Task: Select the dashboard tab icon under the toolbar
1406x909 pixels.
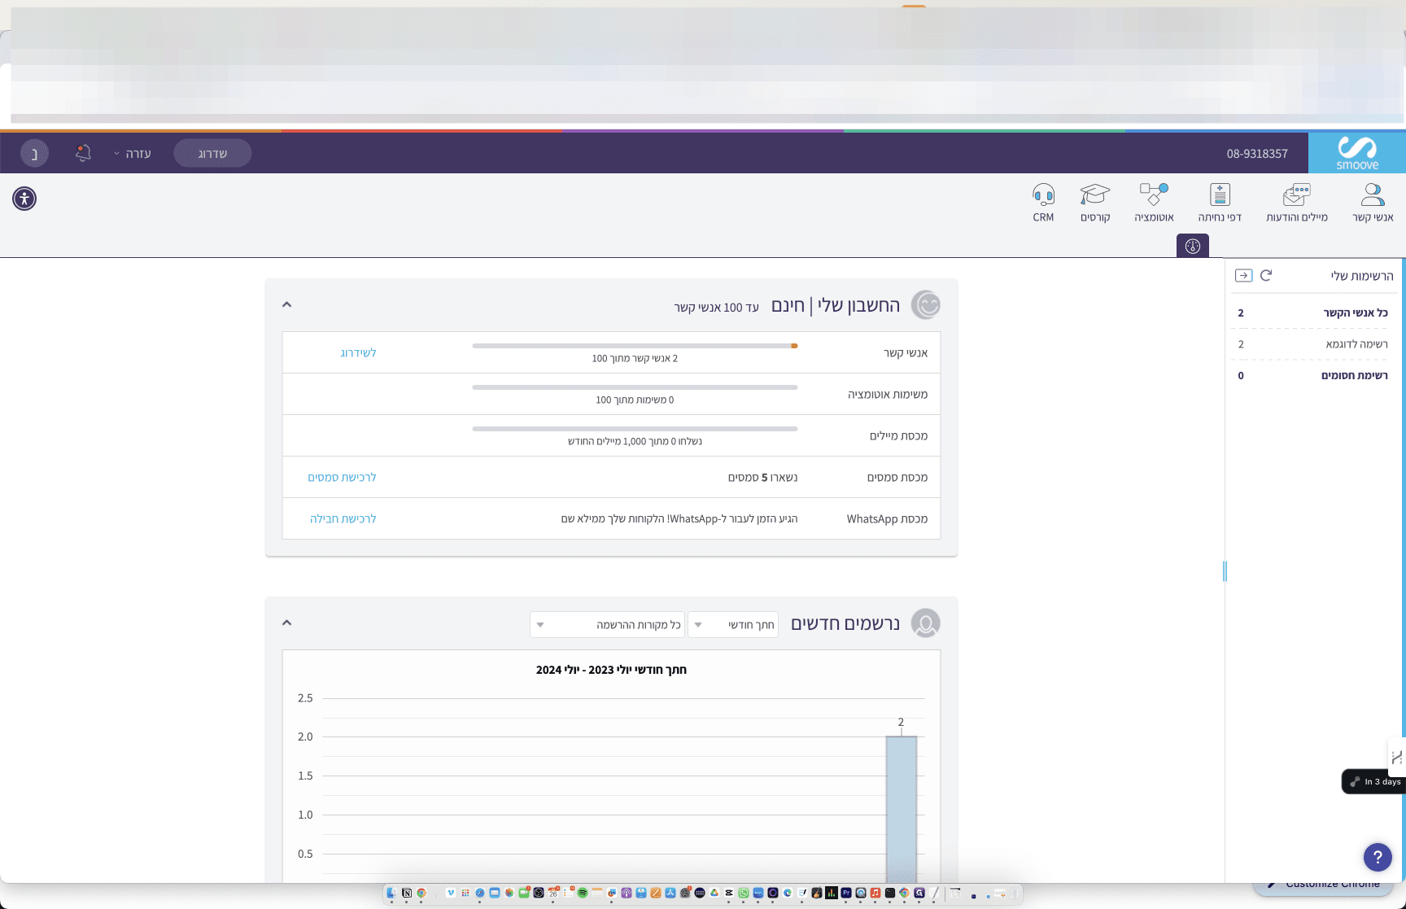Action: click(x=1193, y=246)
